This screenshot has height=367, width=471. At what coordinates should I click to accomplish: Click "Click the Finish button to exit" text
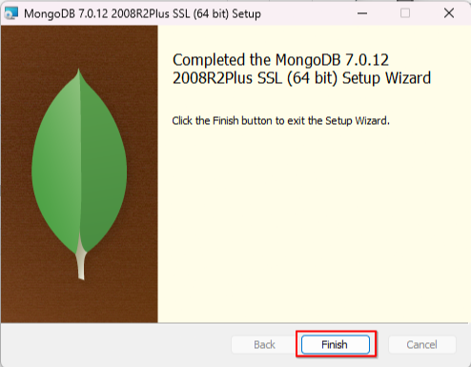click(x=280, y=121)
